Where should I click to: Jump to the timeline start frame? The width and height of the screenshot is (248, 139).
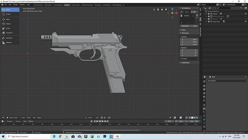(x=95, y=121)
